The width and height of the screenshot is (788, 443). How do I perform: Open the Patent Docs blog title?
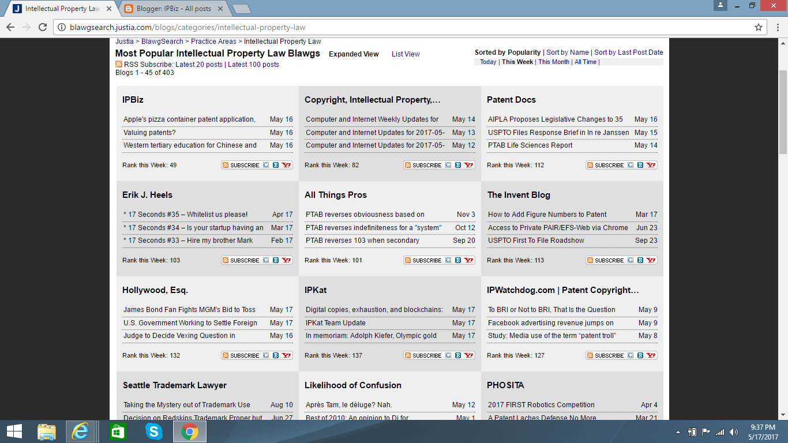coord(511,100)
